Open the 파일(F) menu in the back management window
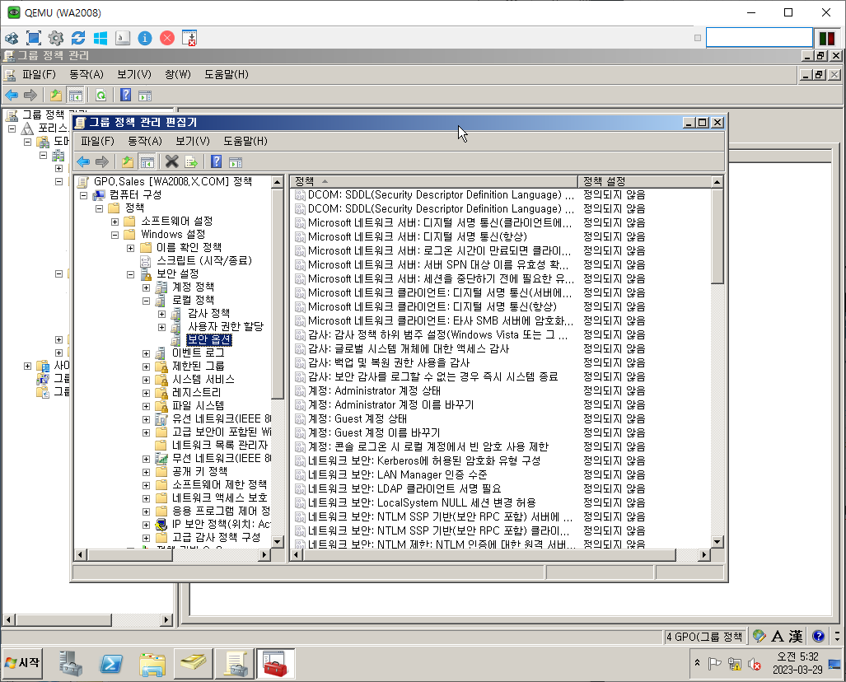846x682 pixels. pos(39,74)
